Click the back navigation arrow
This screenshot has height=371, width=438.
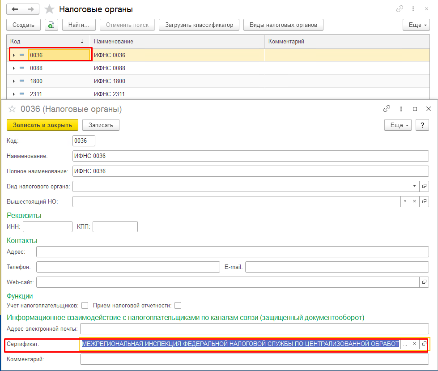[x=15, y=9]
